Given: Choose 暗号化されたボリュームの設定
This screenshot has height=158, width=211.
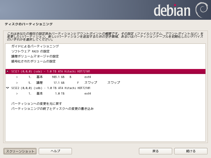Looking at the screenshot, I should (x=33, y=61).
